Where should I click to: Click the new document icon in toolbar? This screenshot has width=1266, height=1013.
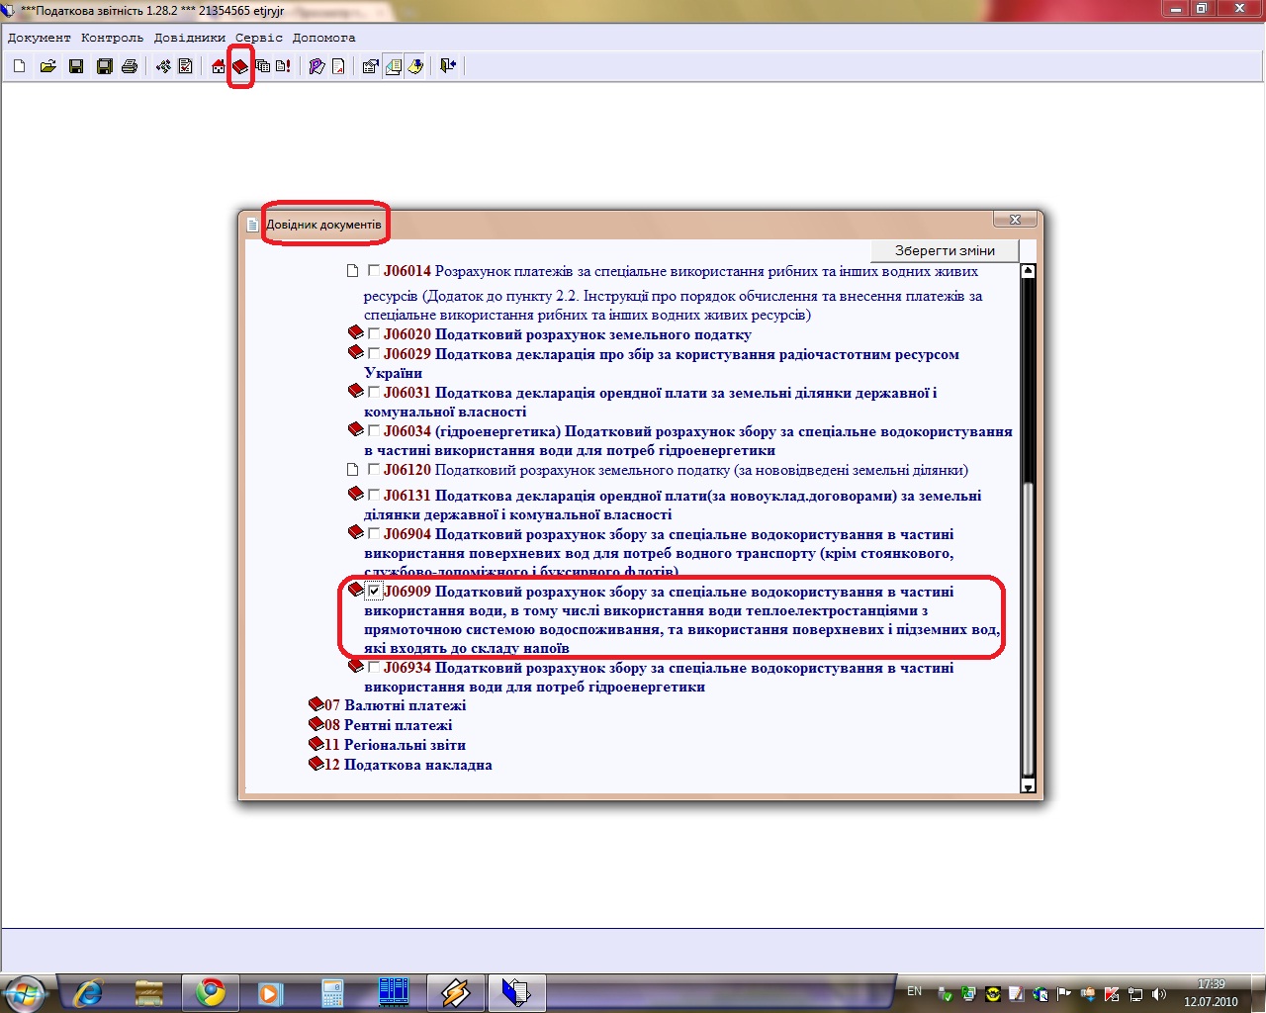pyautogui.click(x=20, y=66)
